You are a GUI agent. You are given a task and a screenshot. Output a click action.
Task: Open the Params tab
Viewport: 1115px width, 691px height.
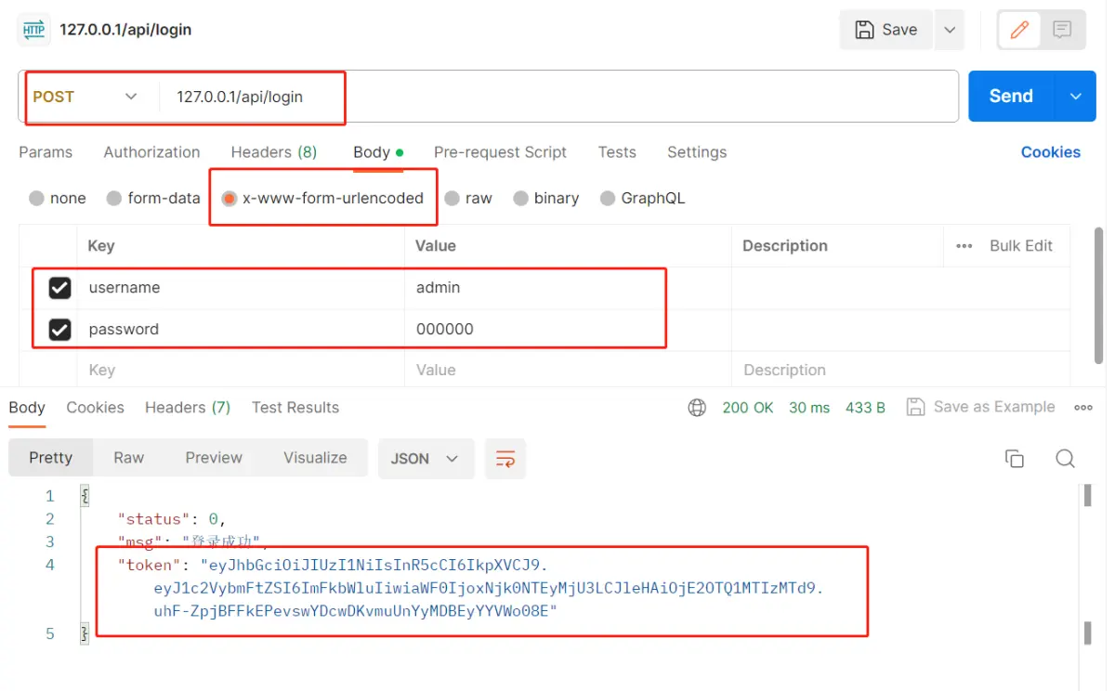coord(46,152)
